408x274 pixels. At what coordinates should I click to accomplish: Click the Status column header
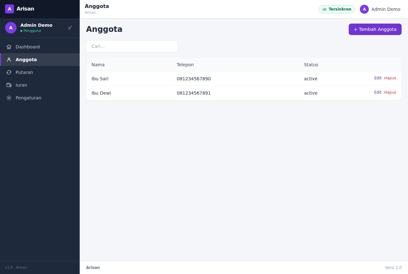pos(311,65)
